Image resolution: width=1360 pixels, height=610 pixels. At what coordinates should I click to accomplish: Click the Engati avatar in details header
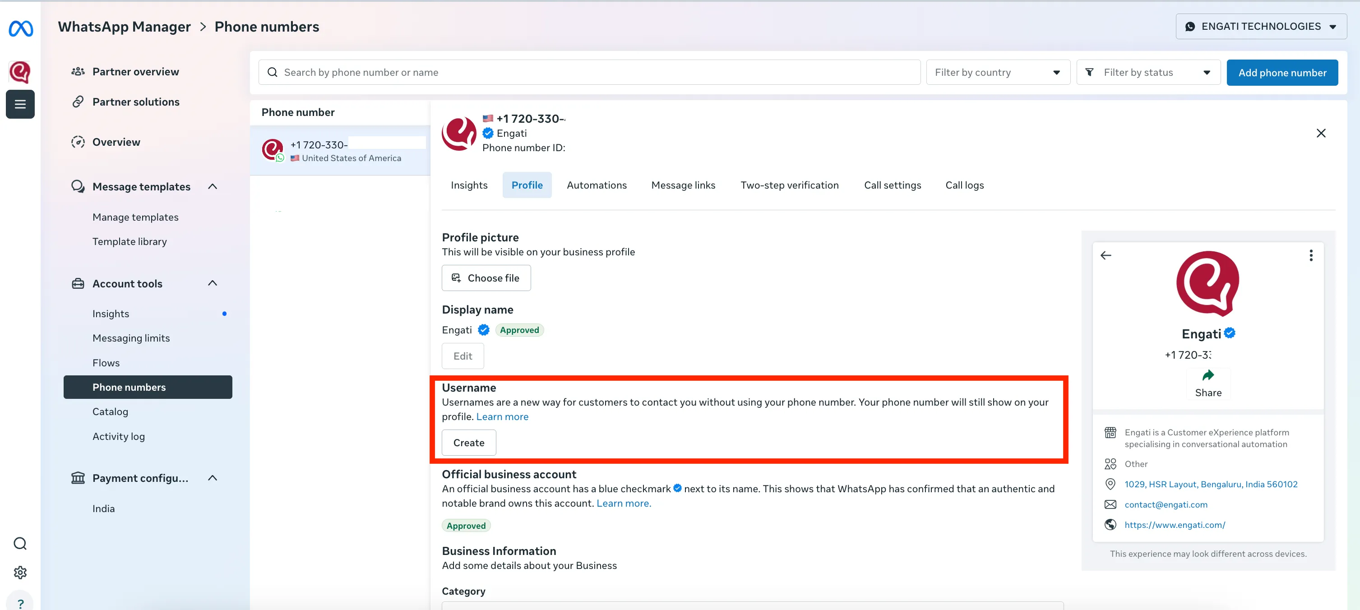point(459,133)
